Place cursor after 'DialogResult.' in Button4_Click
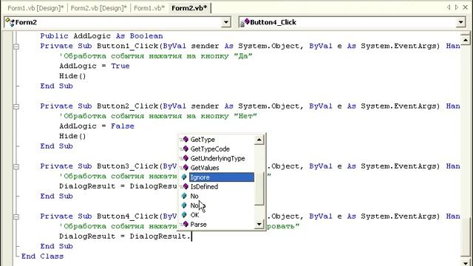 click(191, 236)
